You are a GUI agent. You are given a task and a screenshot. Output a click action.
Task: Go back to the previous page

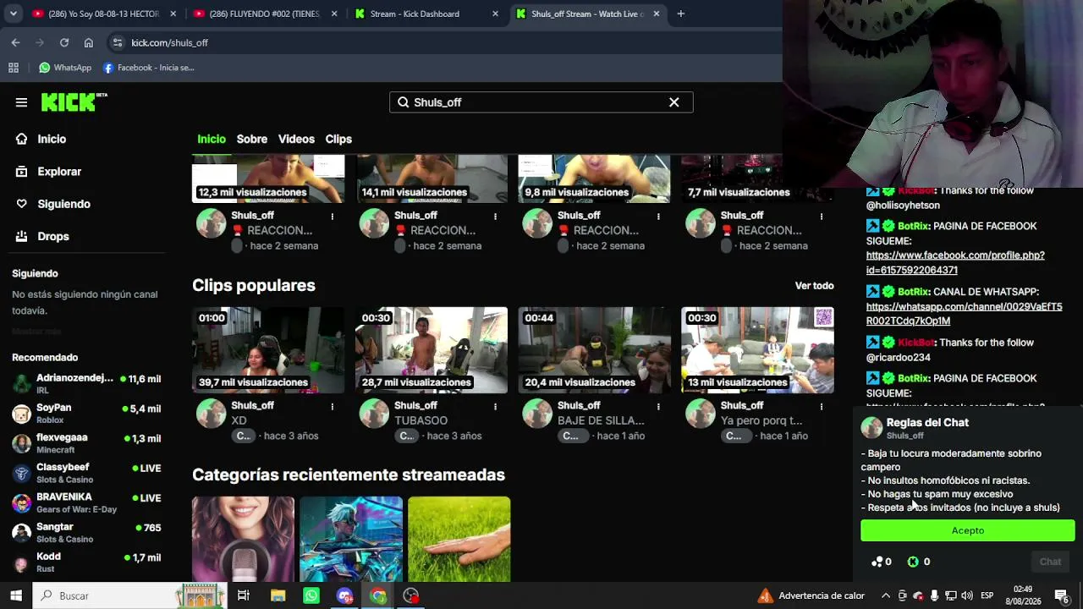pyautogui.click(x=15, y=42)
